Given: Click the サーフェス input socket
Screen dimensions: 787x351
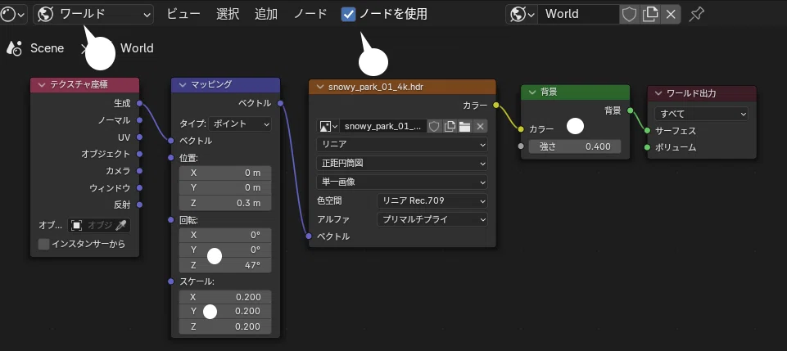Looking at the screenshot, I should (x=647, y=130).
